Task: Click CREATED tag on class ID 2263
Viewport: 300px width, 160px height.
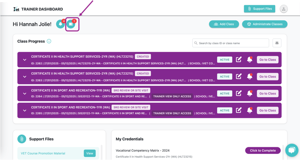Action: [x=143, y=73]
